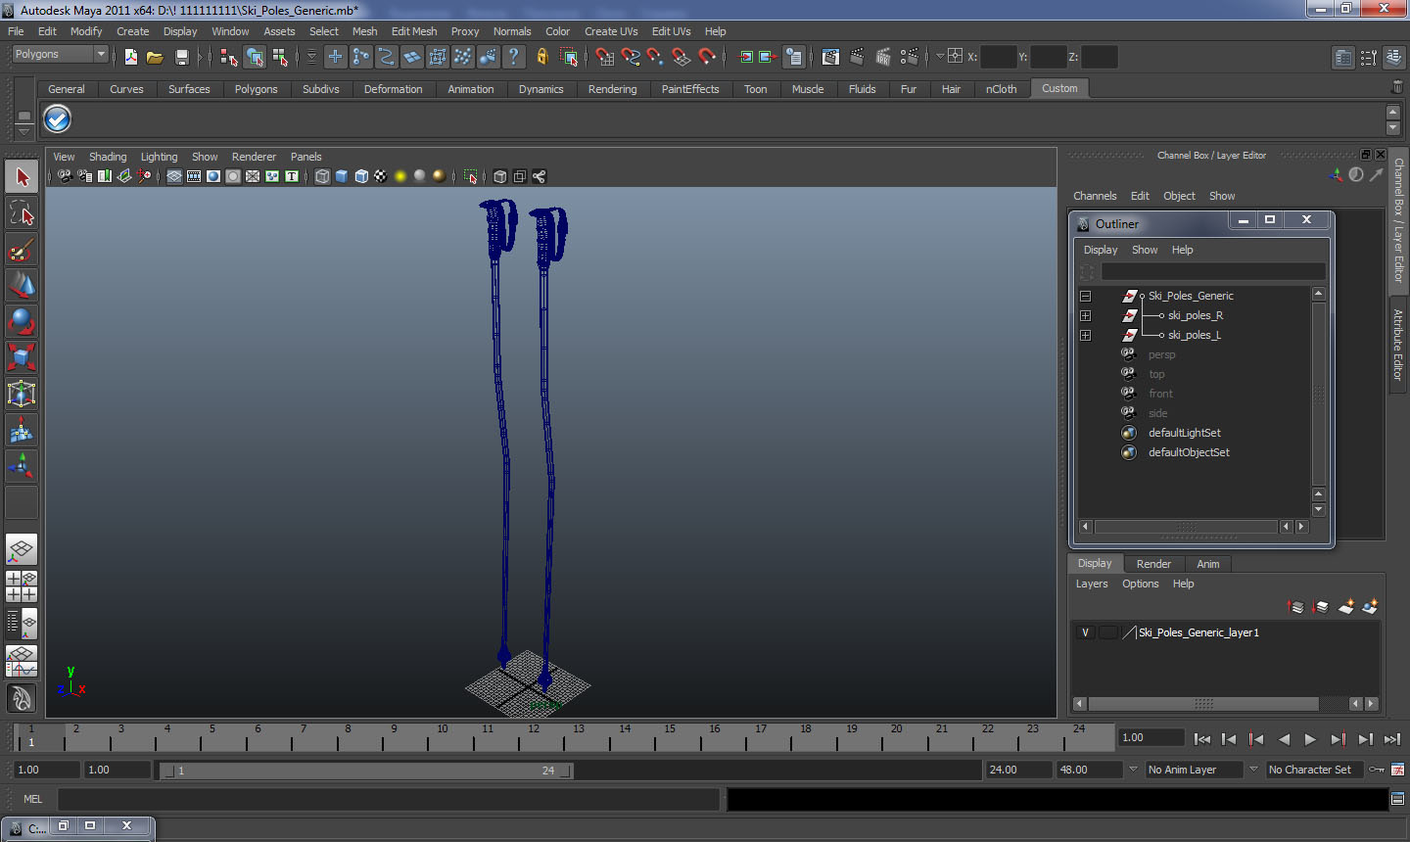Image resolution: width=1410 pixels, height=842 pixels.
Task: Save the current scene icon
Action: 181,57
